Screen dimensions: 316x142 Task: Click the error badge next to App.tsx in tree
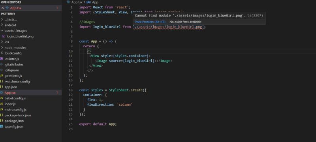[x=57, y=93]
